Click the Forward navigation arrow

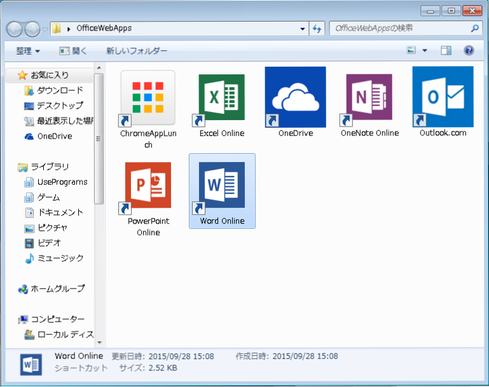tap(32, 29)
